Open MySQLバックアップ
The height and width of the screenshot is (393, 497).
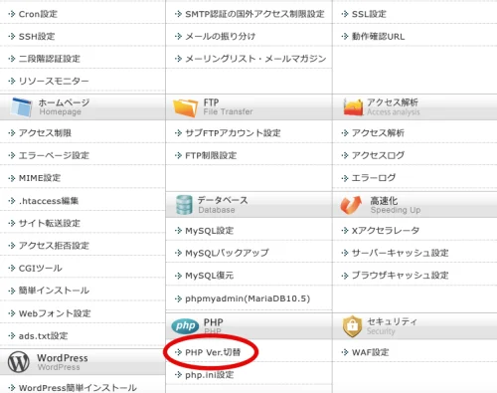(x=227, y=253)
